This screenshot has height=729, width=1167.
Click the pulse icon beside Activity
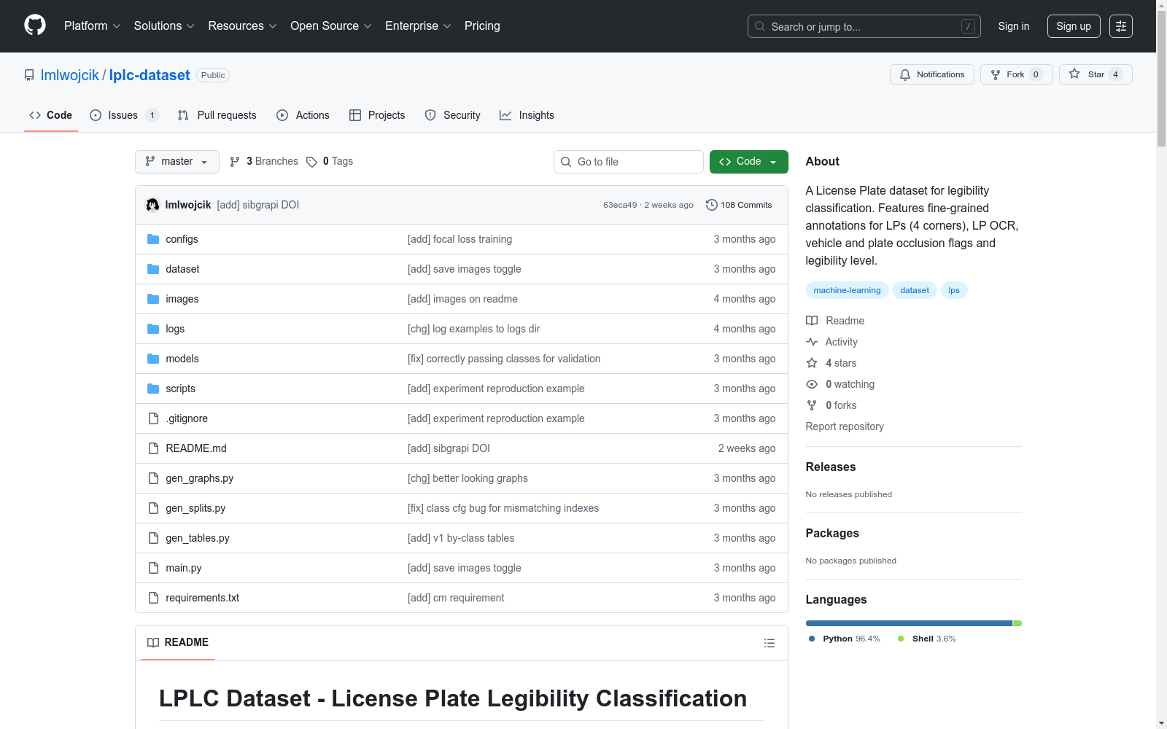coord(812,342)
